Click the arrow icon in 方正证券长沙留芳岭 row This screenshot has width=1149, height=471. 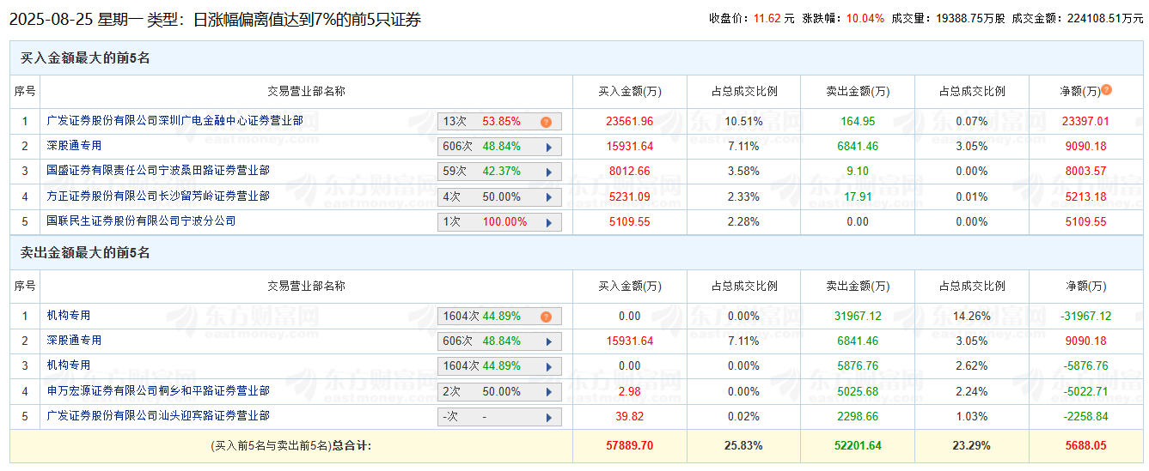[x=549, y=196]
